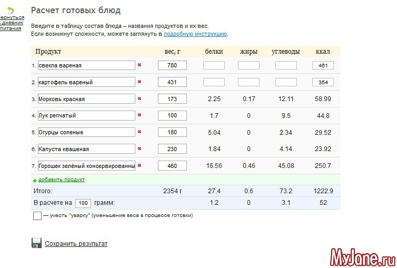Click empty белки field for картофель вареный

(214, 82)
